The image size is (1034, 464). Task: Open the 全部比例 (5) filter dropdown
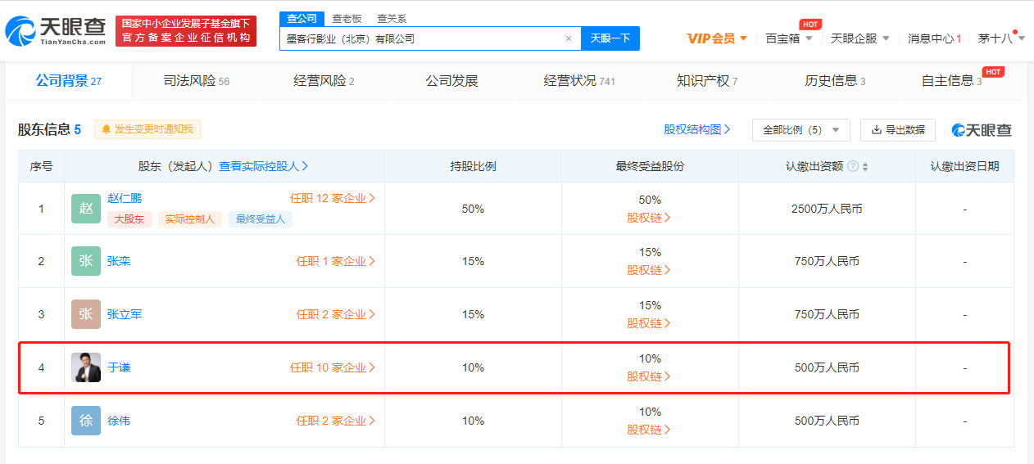coord(800,129)
